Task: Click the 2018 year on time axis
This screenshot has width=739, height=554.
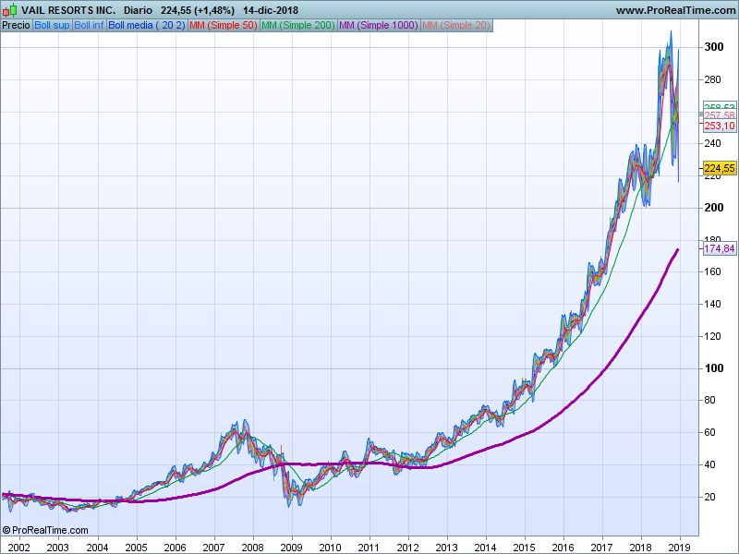Action: [x=640, y=548]
